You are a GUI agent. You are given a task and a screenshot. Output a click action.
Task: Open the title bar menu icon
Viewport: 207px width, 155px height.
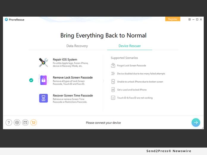tap(190, 20)
